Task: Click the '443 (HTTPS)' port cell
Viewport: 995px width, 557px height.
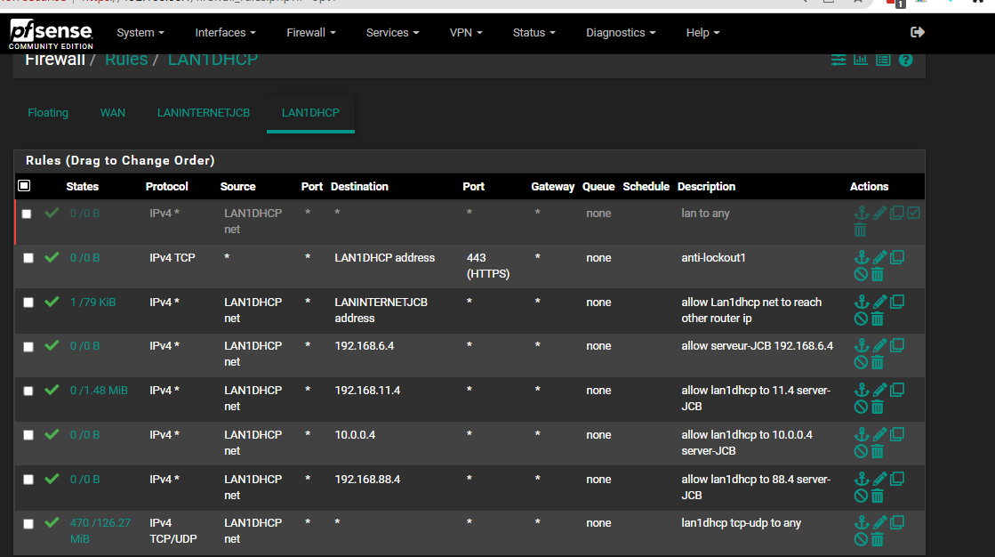Action: point(488,266)
